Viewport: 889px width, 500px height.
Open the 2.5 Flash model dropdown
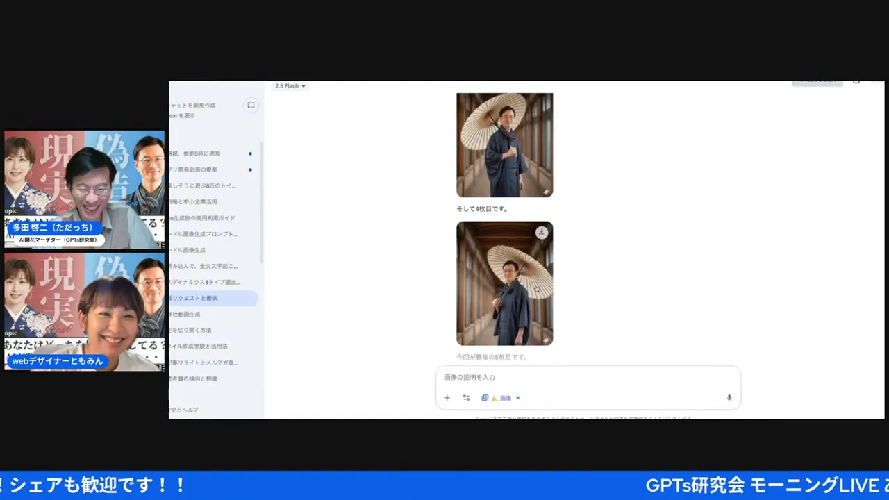[290, 86]
